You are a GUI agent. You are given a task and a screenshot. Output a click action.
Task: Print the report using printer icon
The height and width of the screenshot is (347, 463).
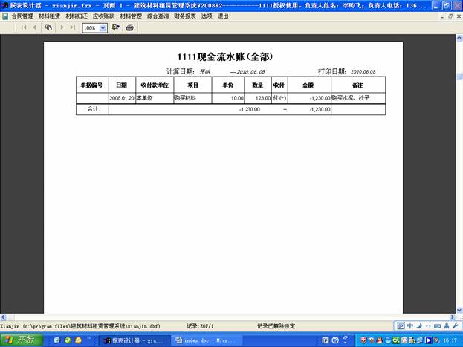click(x=130, y=27)
